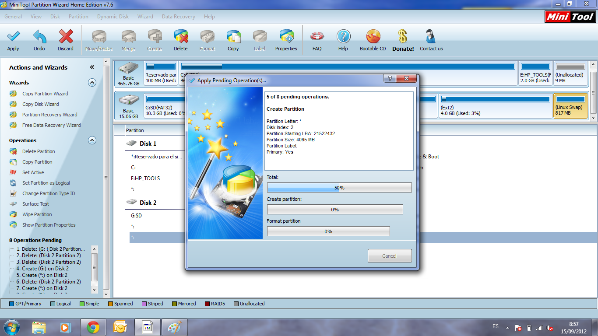598x336 pixels.
Task: Select Show Partition Properties
Action: tap(49, 225)
